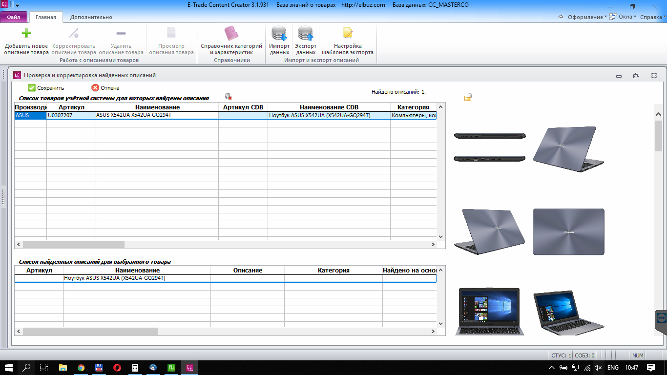Open Opera browser from the taskbar
Image resolution: width=667 pixels, height=375 pixels.
point(117,367)
